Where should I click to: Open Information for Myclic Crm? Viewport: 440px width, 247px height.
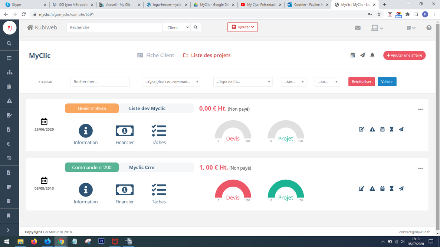click(86, 194)
